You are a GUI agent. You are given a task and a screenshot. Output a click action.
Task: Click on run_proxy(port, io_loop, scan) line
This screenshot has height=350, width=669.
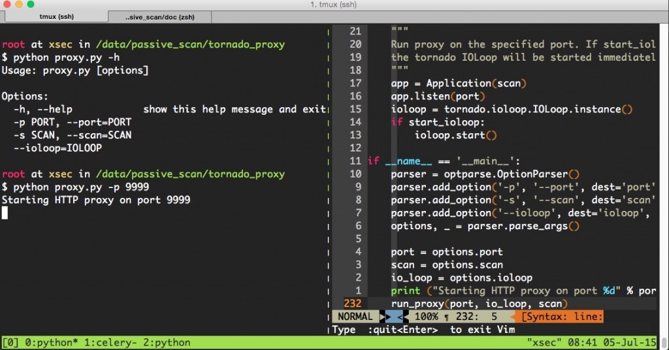479,304
